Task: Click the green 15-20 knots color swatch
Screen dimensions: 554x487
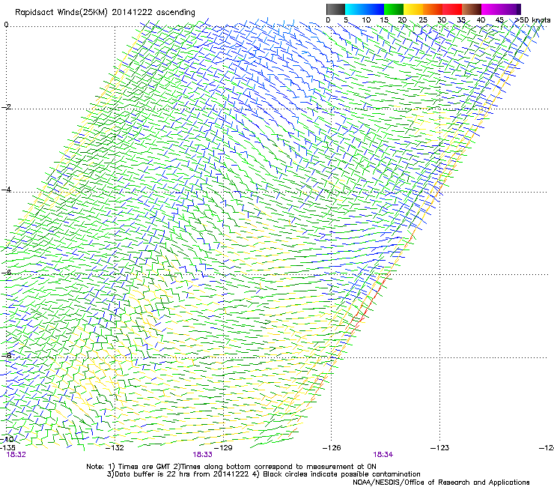Action: pyautogui.click(x=394, y=9)
